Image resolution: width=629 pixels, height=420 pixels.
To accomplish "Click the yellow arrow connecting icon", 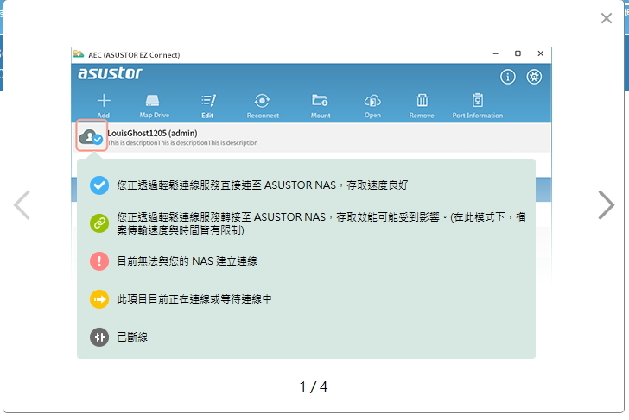I will (99, 299).
